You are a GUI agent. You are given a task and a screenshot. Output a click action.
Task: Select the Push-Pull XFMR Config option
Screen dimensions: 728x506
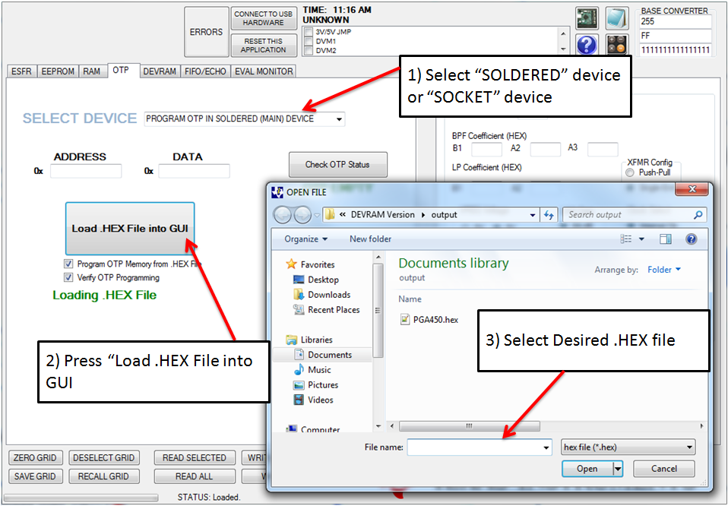pos(631,172)
